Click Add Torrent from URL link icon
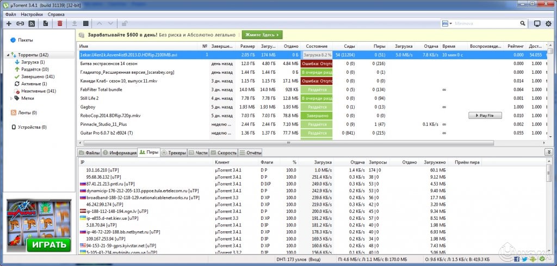 pos(20,24)
